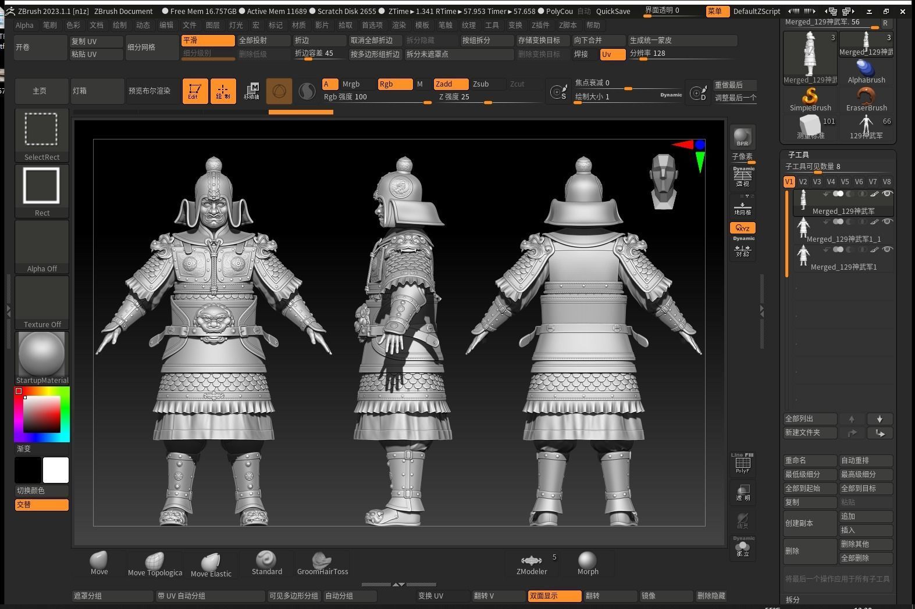Image resolution: width=915 pixels, height=609 pixels.
Task: Click the QuickSave button
Action: coord(613,11)
